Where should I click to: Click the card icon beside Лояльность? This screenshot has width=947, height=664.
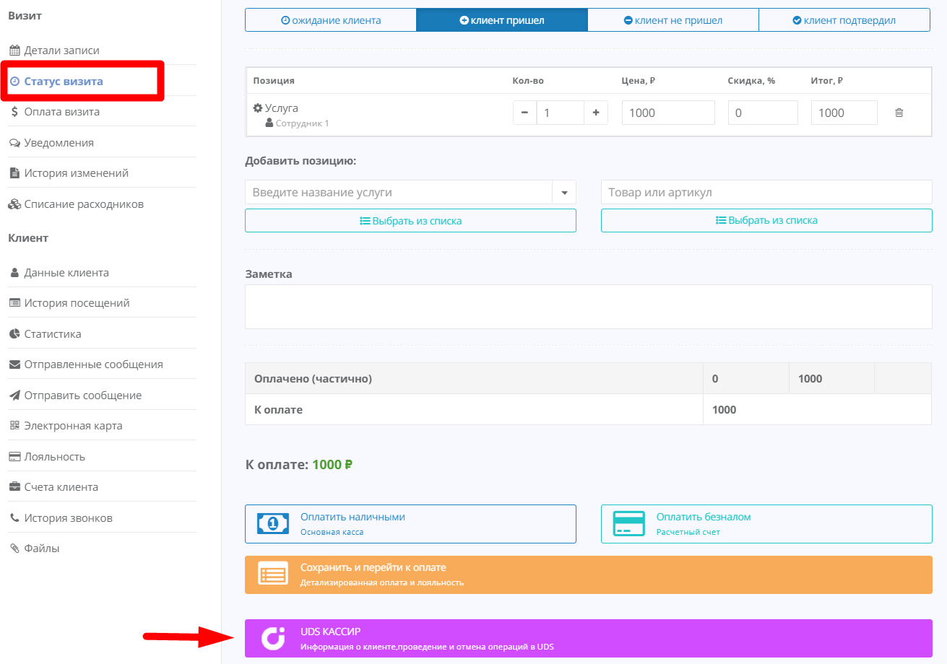coord(14,457)
